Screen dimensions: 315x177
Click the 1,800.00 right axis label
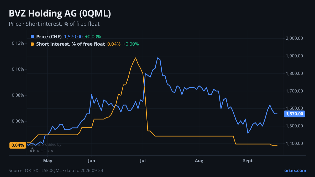(295, 73)
